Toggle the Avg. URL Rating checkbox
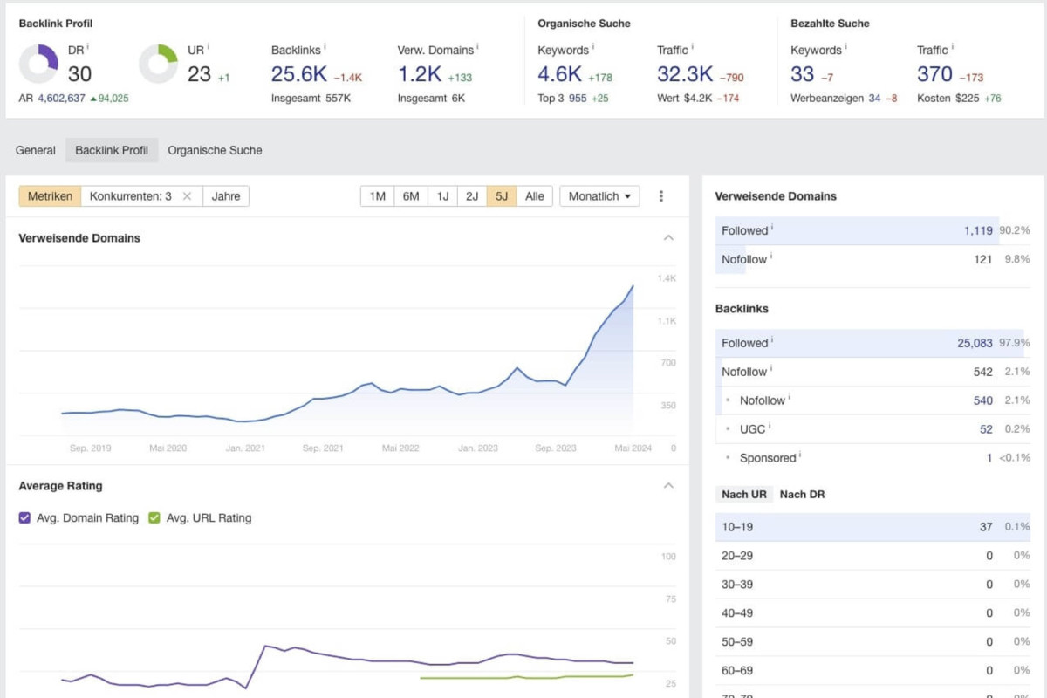The width and height of the screenshot is (1047, 698). [154, 517]
